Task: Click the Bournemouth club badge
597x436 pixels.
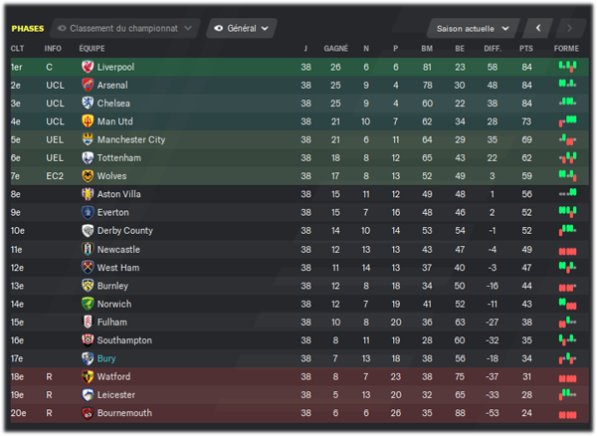Action: [88, 413]
